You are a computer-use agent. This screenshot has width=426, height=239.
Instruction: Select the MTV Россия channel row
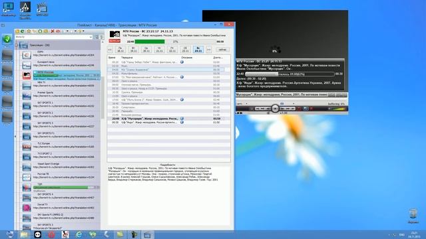(67, 75)
